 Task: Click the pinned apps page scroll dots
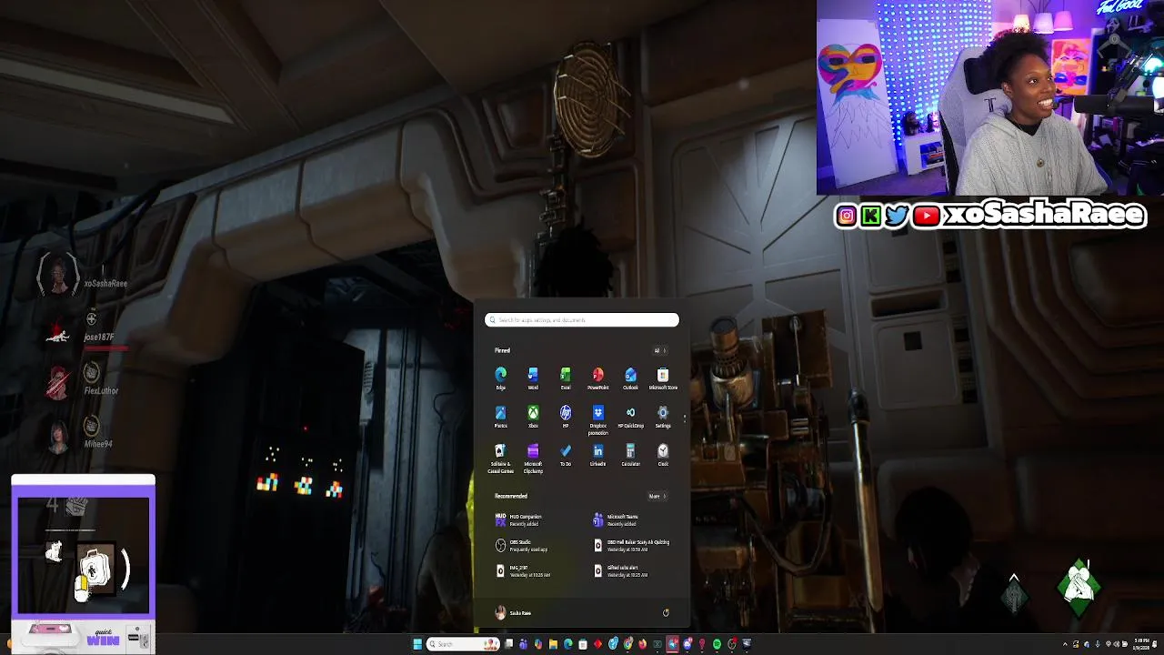pos(684,418)
